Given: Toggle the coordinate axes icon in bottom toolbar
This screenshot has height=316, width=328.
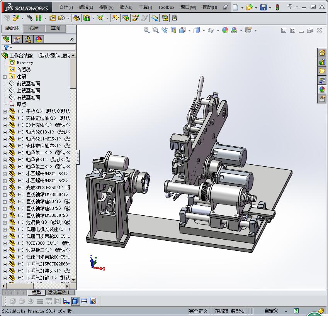Looking at the screenshot, I should [66, 301].
